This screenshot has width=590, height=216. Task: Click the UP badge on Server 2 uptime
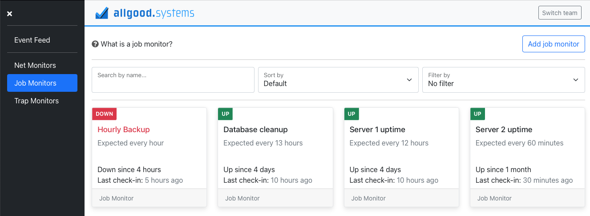477,114
